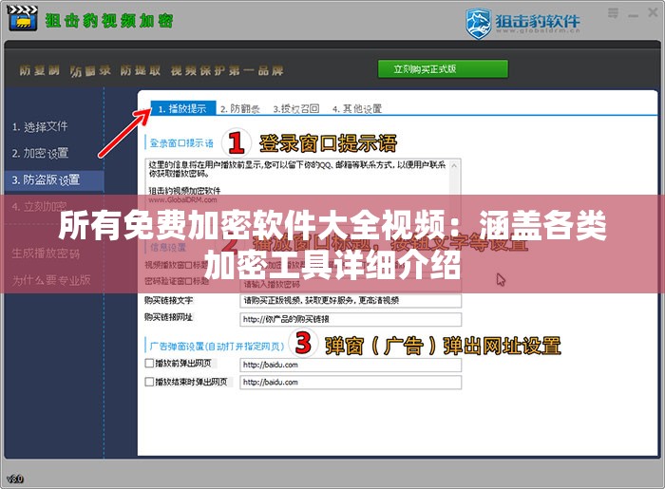Minimize the window
The image size is (665, 489).
[x=634, y=16]
